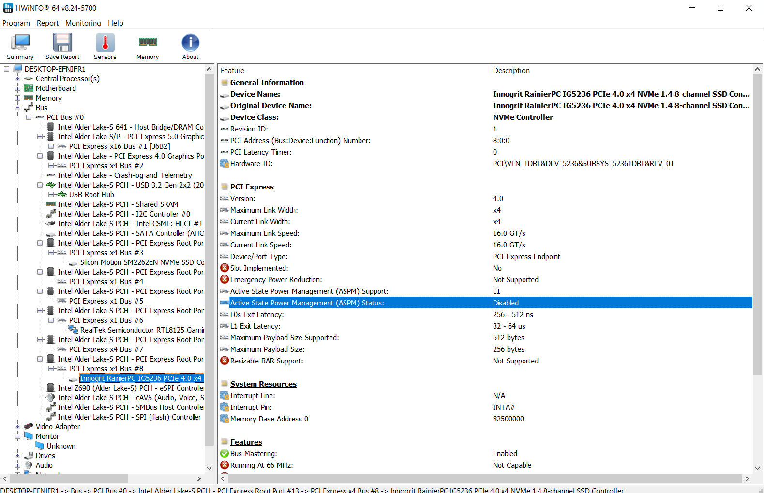Image resolution: width=764 pixels, height=493 pixels.
Task: Expand the Central Processor(s) node
Action: (x=18, y=78)
